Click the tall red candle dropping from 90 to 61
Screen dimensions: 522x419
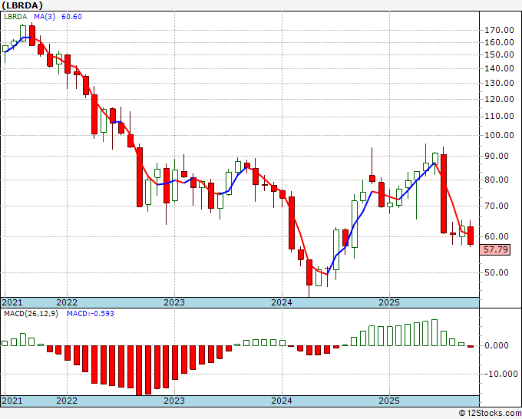pyautogui.click(x=444, y=193)
